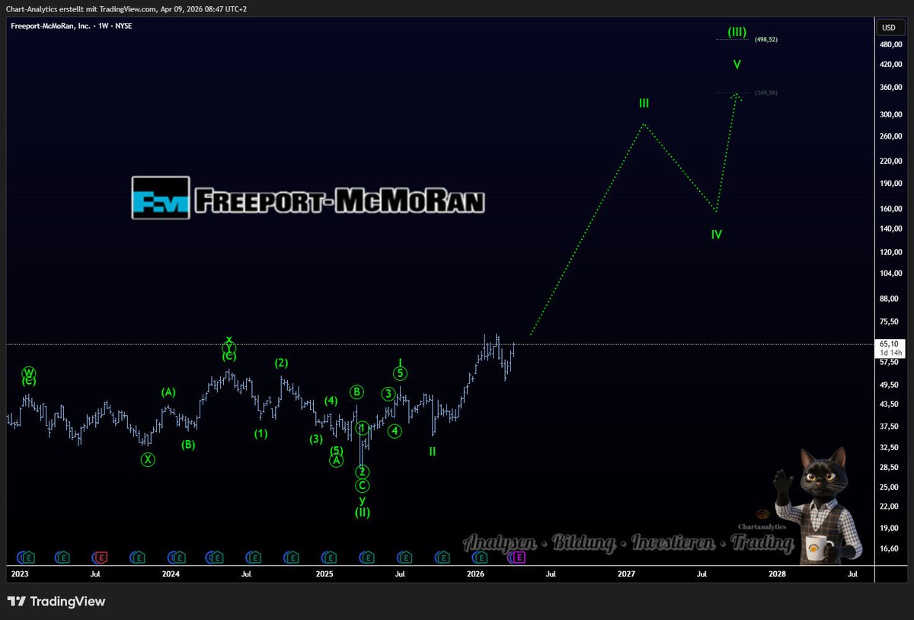This screenshot has height=620, width=914.
Task: Click the Chart-Analytics header caption text
Action: [x=127, y=8]
